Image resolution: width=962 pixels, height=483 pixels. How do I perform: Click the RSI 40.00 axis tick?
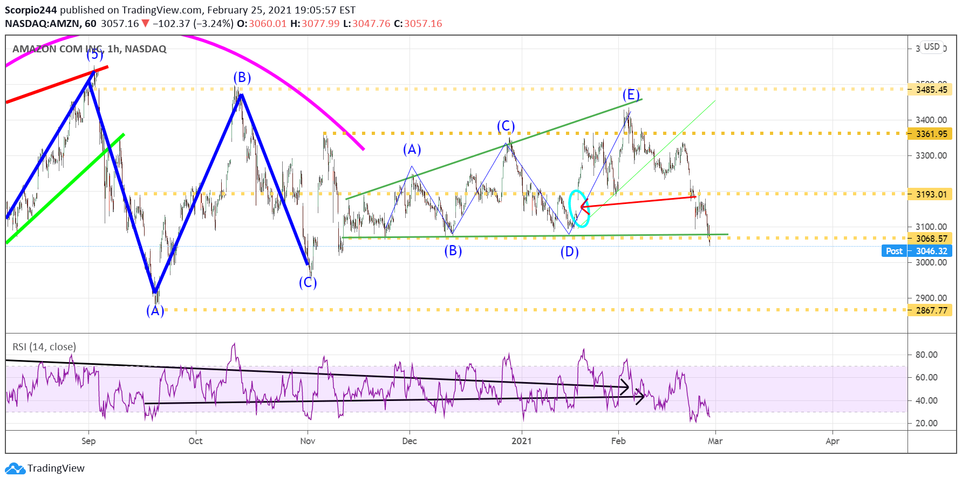926,400
